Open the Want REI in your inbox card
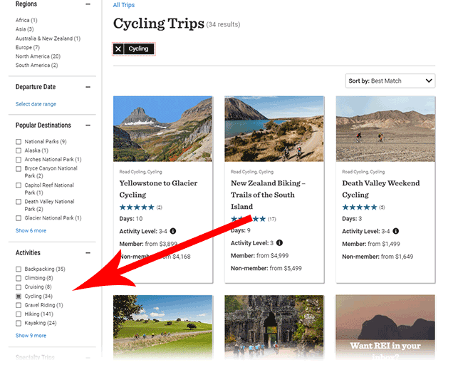 385,327
